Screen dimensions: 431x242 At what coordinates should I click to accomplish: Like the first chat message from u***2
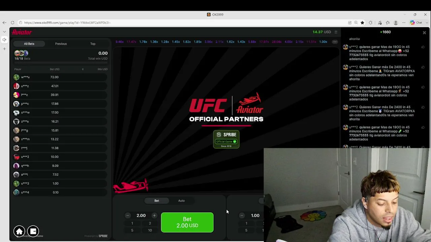[x=423, y=47]
